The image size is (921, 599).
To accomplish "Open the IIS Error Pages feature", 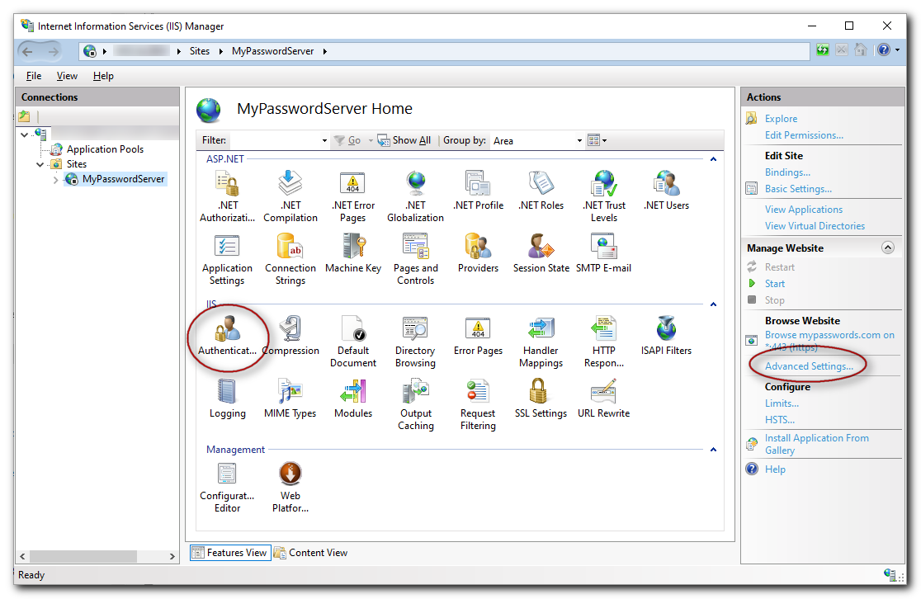I will click(478, 336).
